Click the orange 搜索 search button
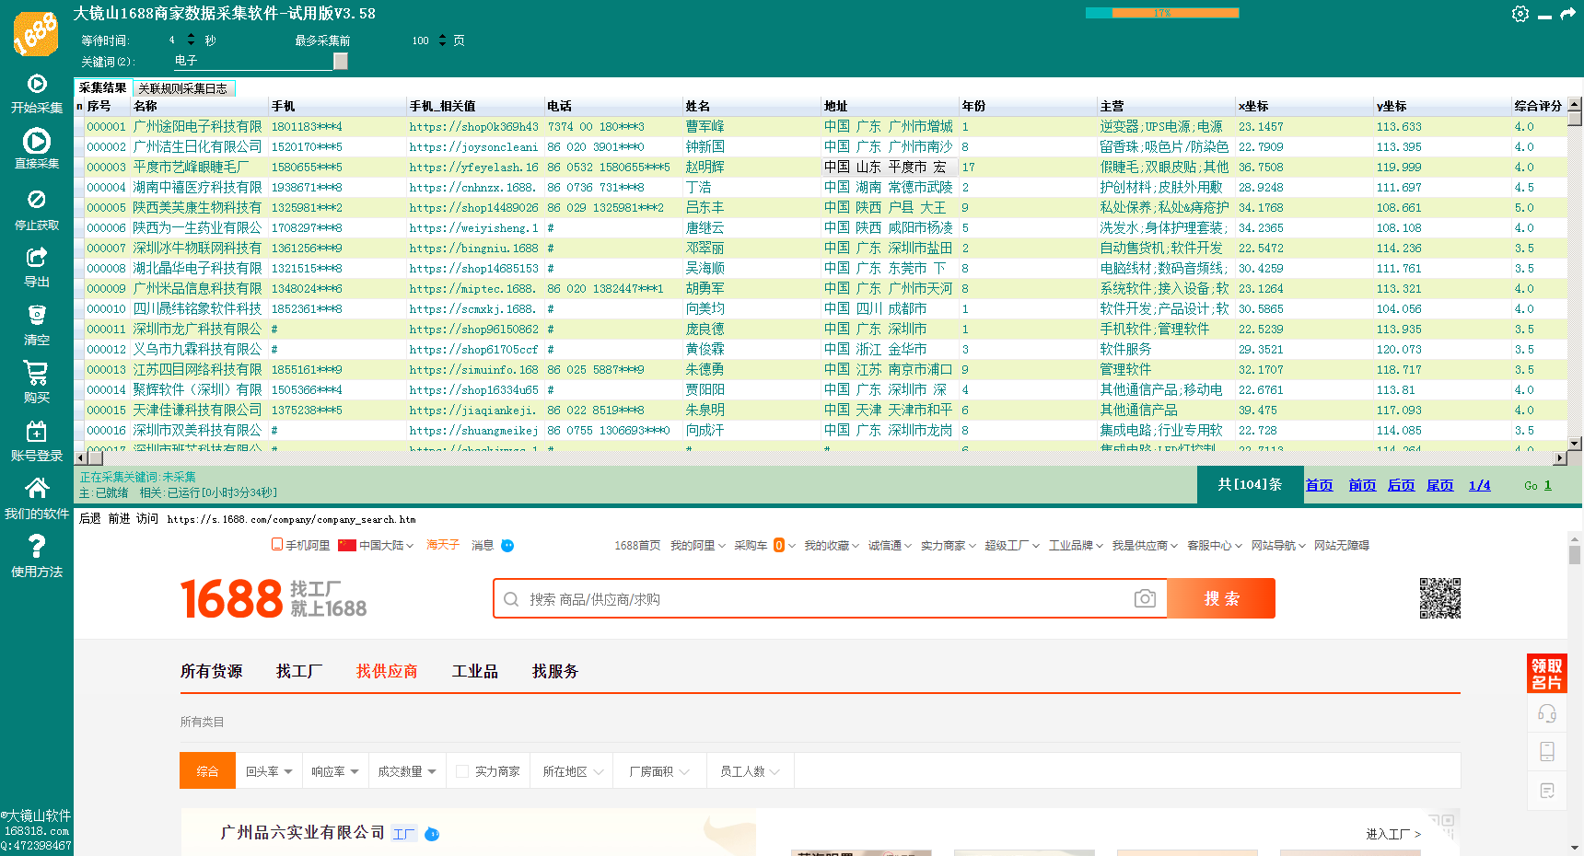 pyautogui.click(x=1221, y=599)
